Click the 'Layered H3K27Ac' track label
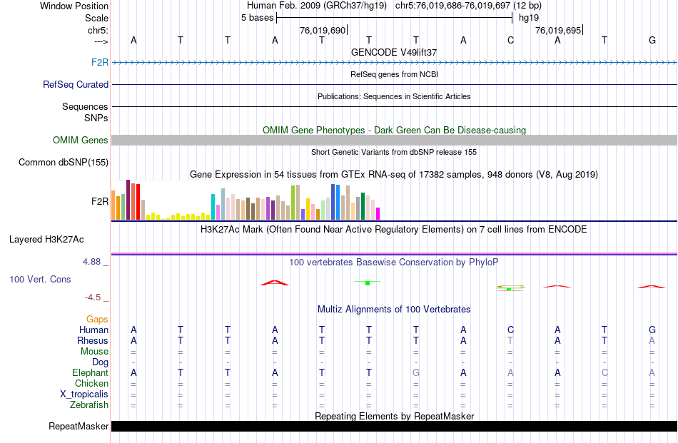Image resolution: width=678 pixels, height=443 pixels. (x=46, y=240)
